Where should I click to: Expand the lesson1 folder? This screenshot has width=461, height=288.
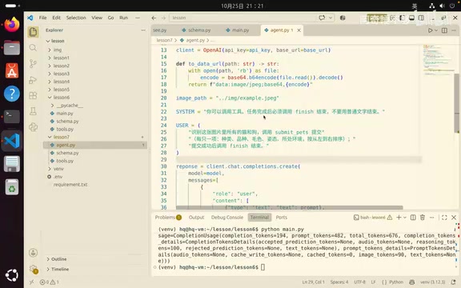(50, 58)
